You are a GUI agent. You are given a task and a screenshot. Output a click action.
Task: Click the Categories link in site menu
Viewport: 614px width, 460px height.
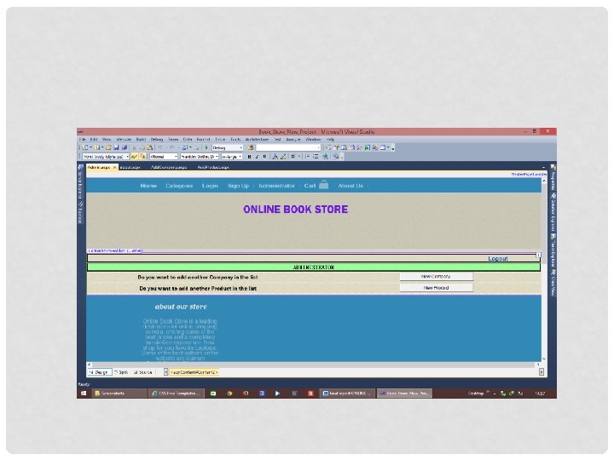(179, 186)
